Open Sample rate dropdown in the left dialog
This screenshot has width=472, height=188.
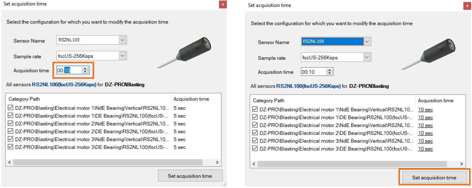click(123, 56)
